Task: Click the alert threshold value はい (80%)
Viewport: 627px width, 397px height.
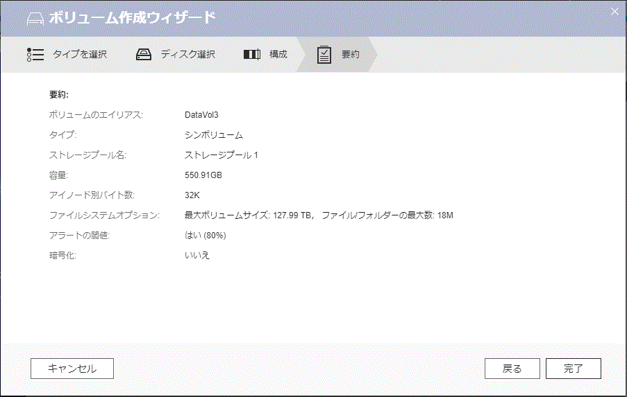Action: coord(205,236)
